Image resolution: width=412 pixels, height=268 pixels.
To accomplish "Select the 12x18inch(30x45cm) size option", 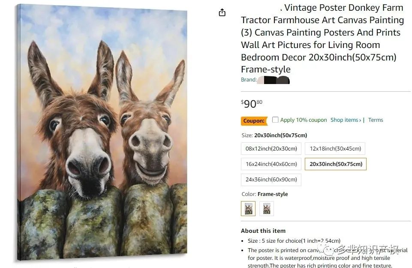I will click(335, 148).
